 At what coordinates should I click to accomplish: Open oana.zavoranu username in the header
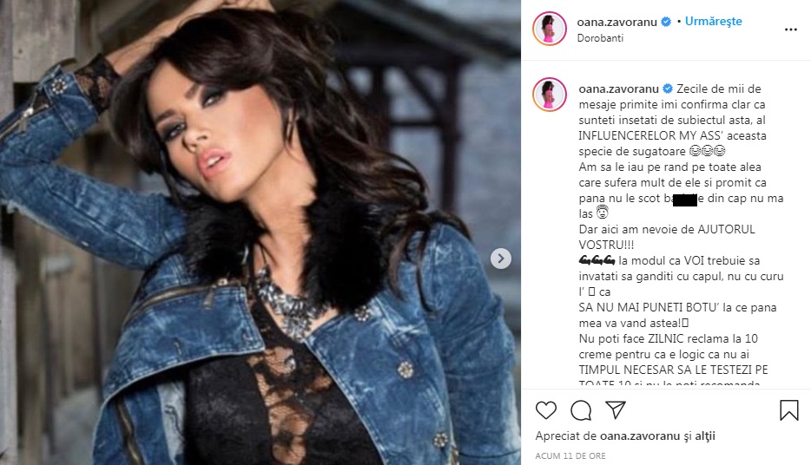click(x=616, y=22)
